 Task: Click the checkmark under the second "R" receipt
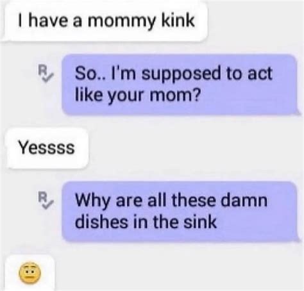47,205
